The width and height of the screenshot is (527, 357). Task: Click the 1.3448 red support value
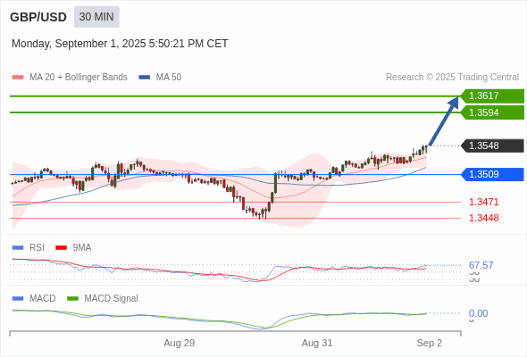[483, 218]
